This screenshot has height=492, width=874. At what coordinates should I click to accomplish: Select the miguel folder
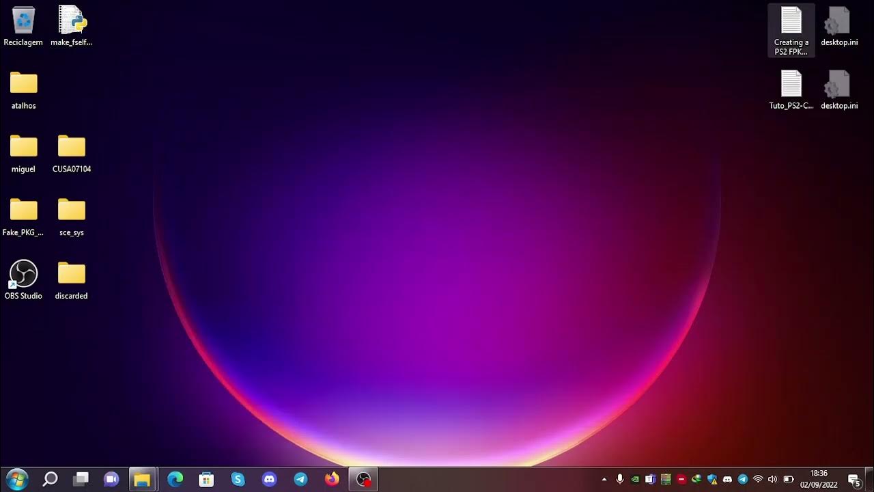click(x=23, y=154)
